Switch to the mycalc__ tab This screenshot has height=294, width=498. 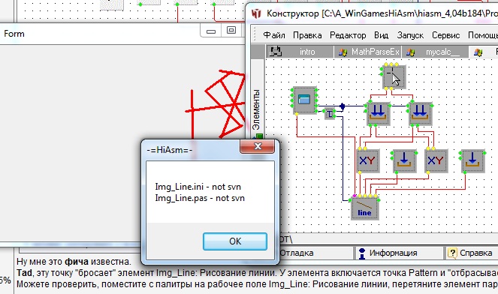point(435,52)
